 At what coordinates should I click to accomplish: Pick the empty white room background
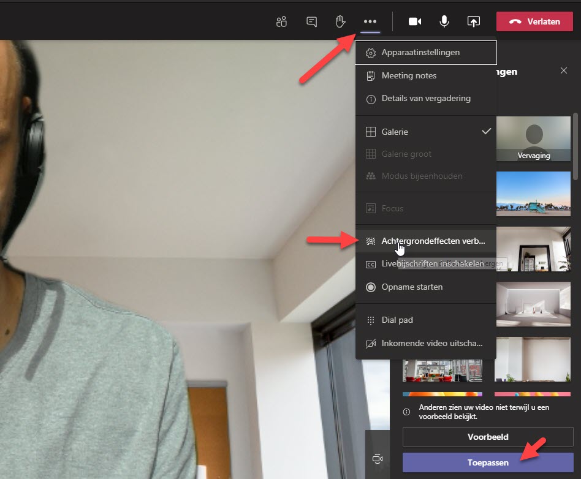pos(533,360)
